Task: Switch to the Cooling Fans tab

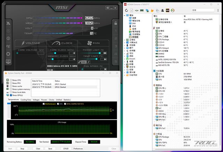Action: [x=26, y=99]
